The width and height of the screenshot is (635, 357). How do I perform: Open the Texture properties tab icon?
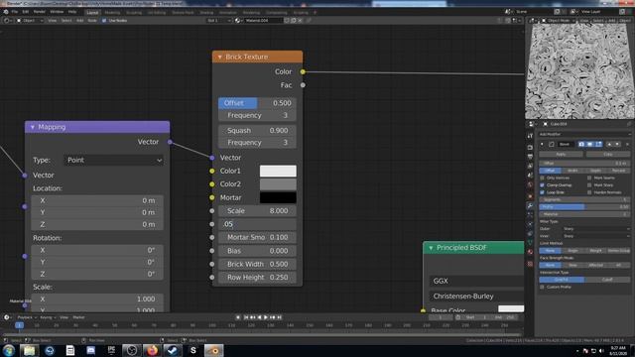pos(530,264)
